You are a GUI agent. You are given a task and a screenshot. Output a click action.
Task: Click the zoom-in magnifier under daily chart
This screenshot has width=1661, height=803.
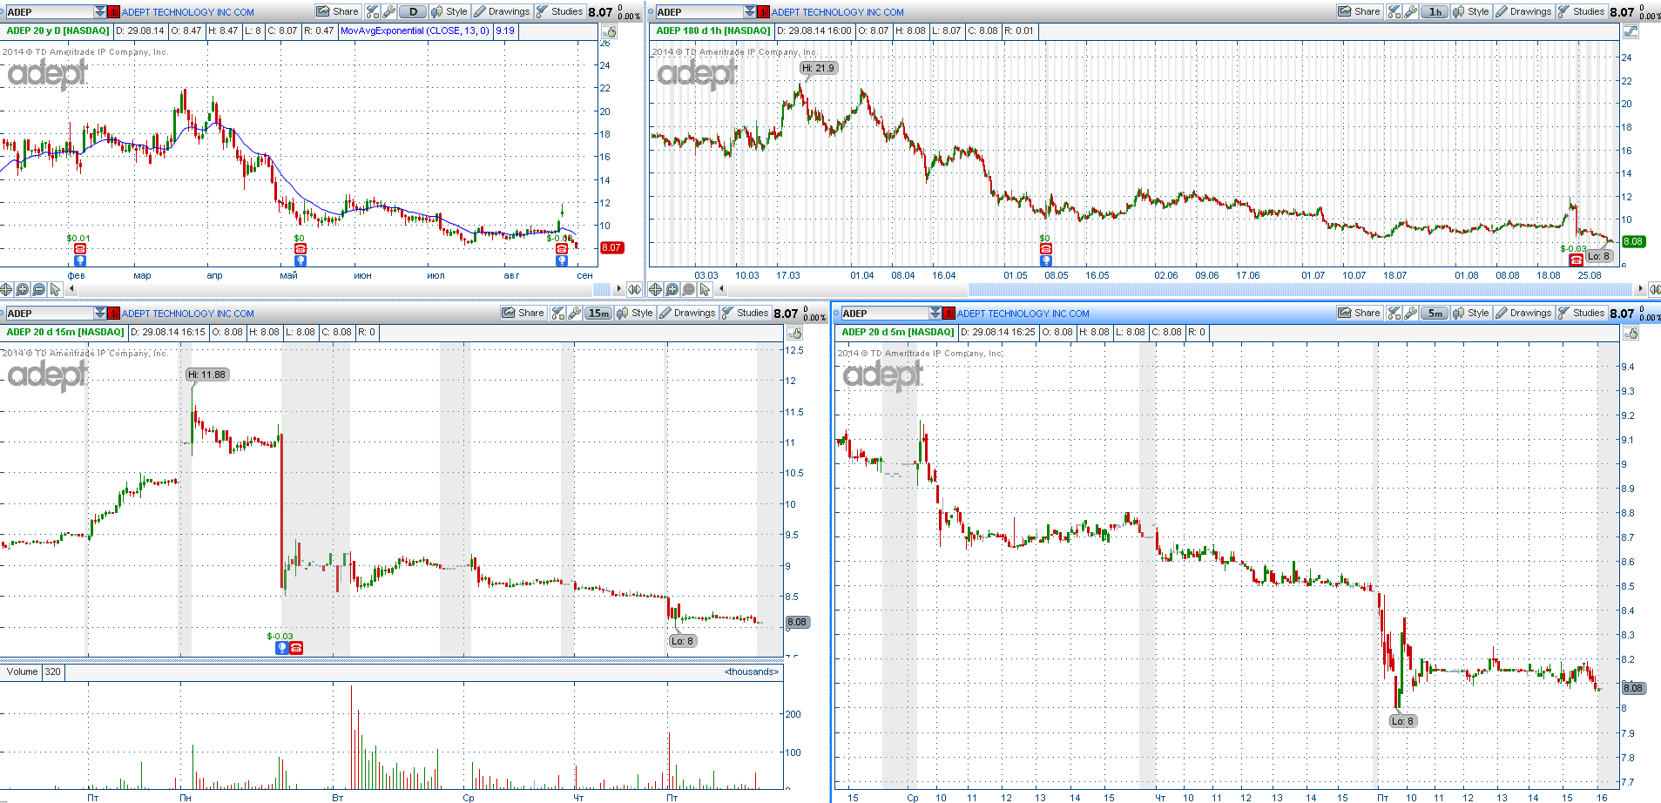(23, 289)
